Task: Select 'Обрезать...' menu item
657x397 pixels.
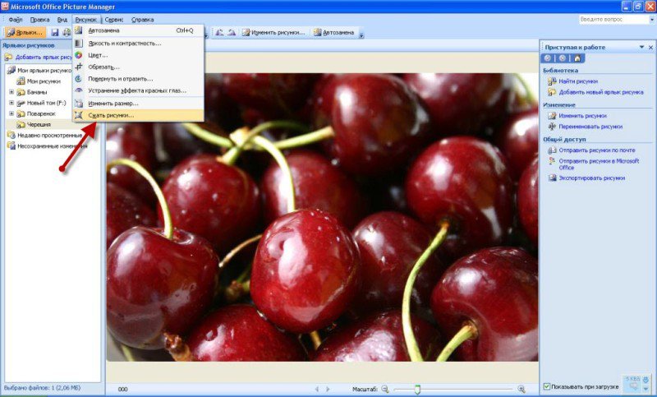Action: pyautogui.click(x=103, y=67)
